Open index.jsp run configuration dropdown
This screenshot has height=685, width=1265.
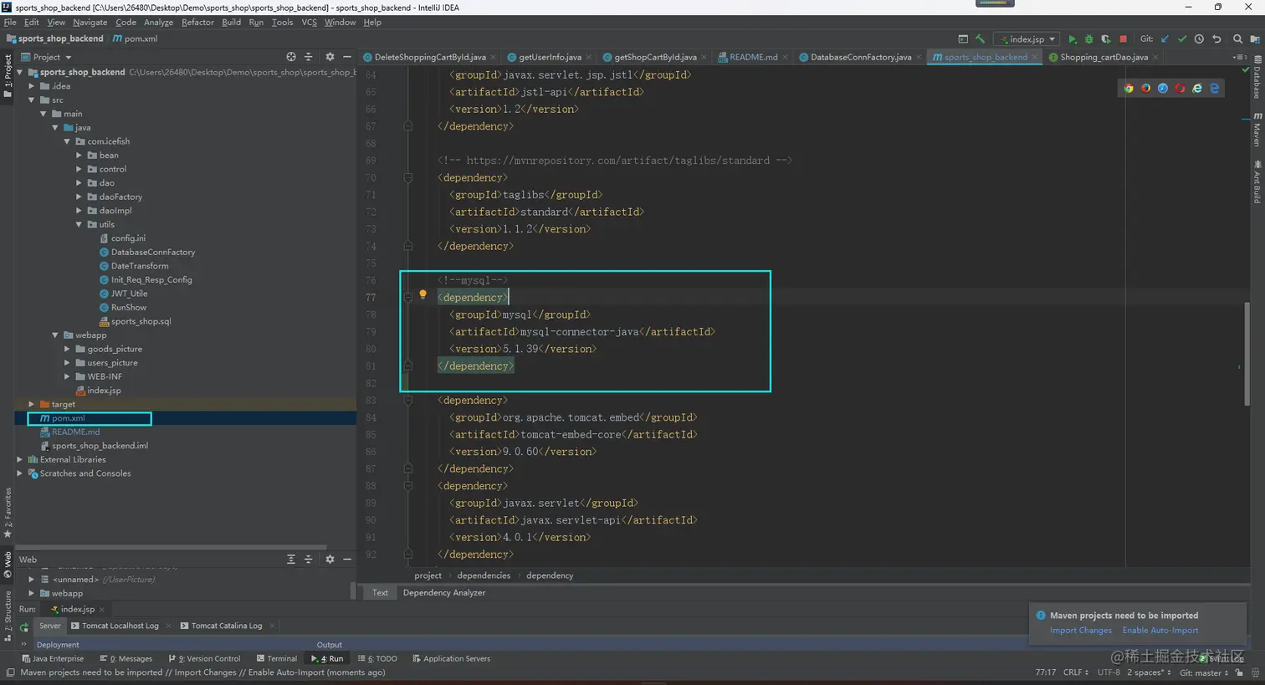[x=1027, y=39]
